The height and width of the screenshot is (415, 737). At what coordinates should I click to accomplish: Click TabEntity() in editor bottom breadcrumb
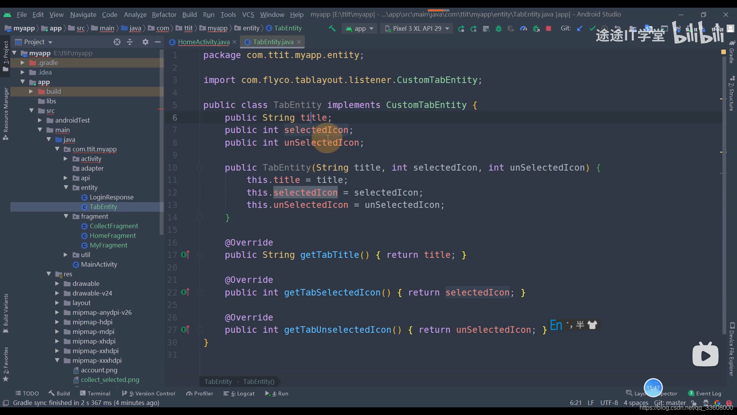pyautogui.click(x=259, y=382)
